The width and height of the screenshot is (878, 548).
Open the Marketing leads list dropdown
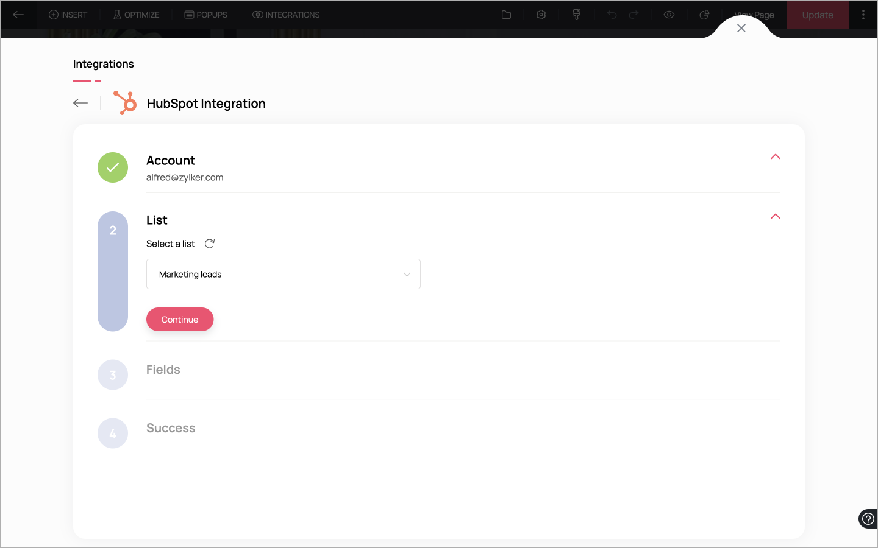point(284,274)
